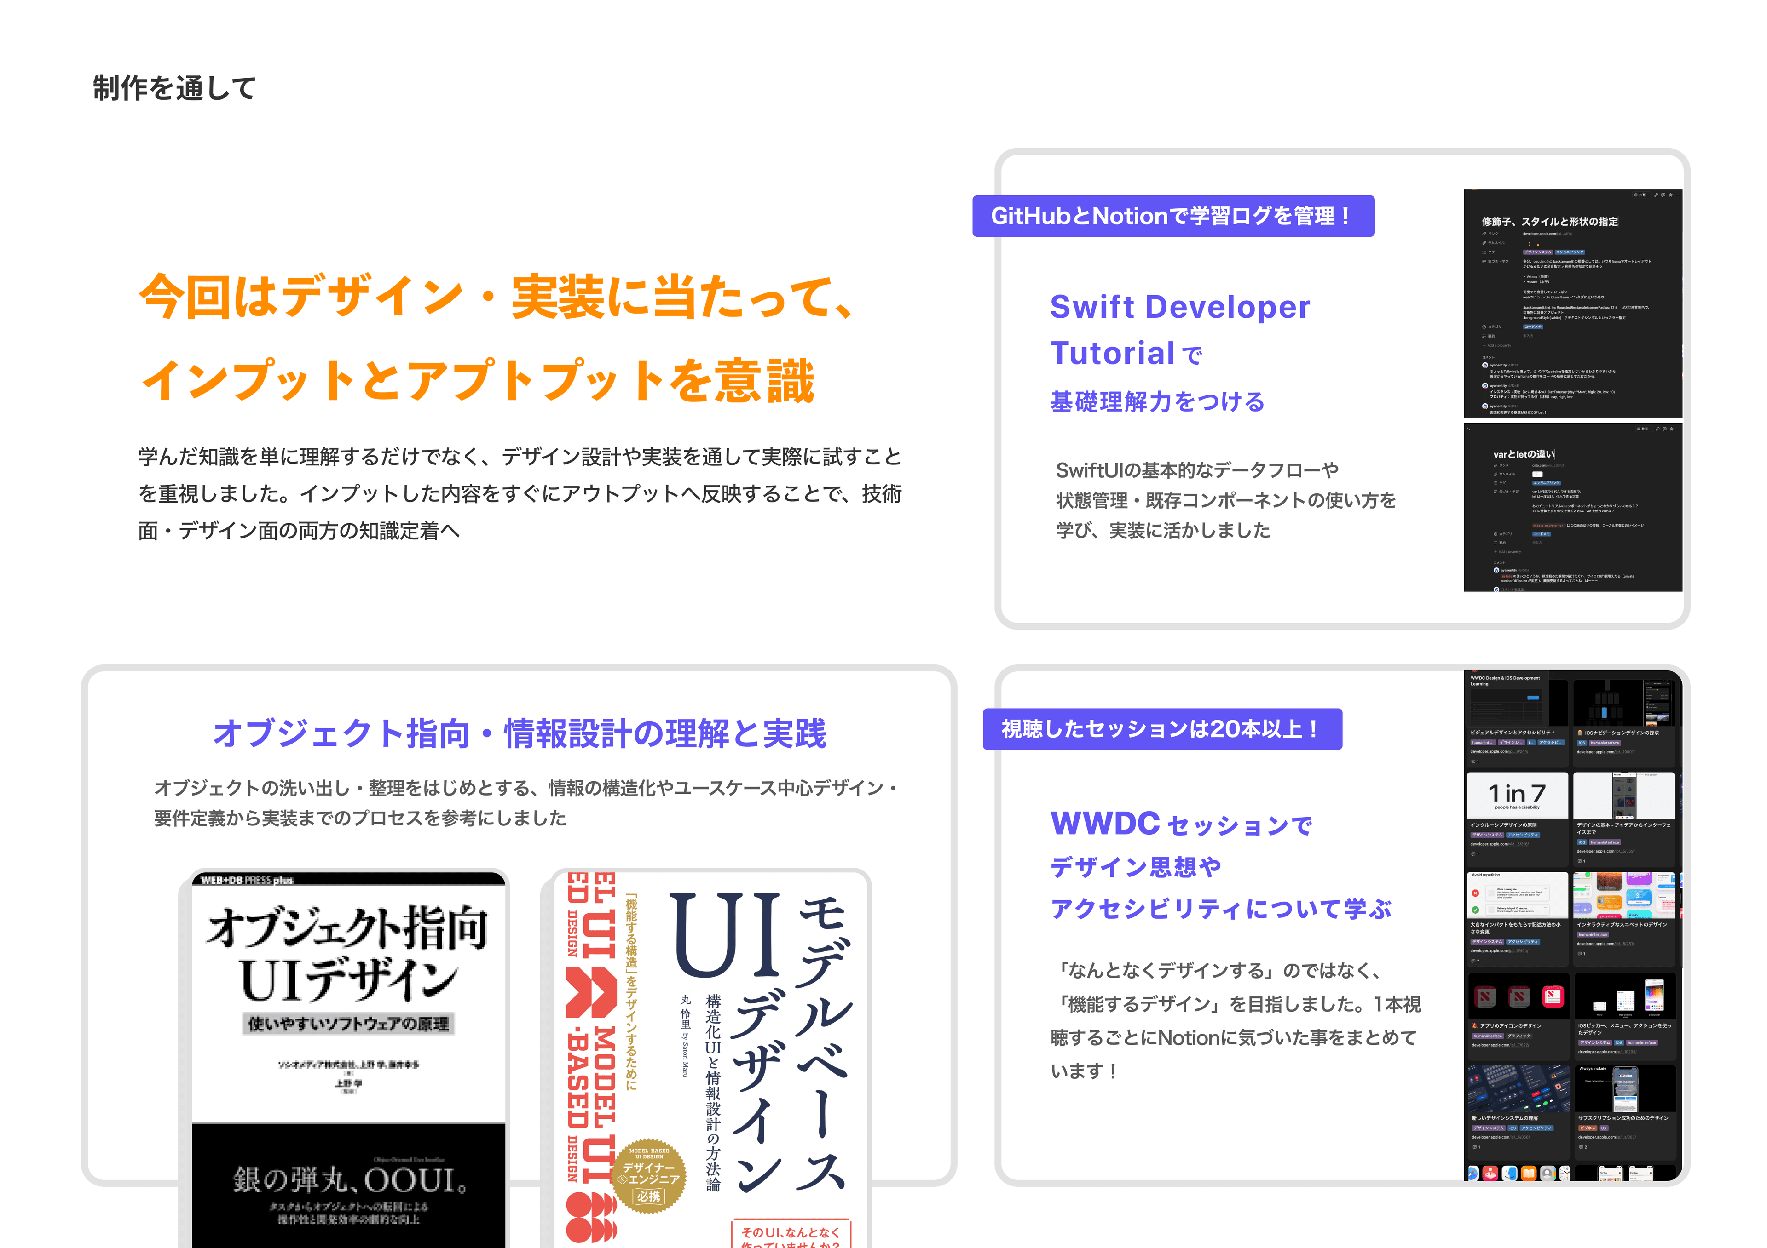This screenshot has height=1248, width=1767.
Task: Click アクセシビリティについて学ぶ heading line
Action: click(x=1221, y=909)
